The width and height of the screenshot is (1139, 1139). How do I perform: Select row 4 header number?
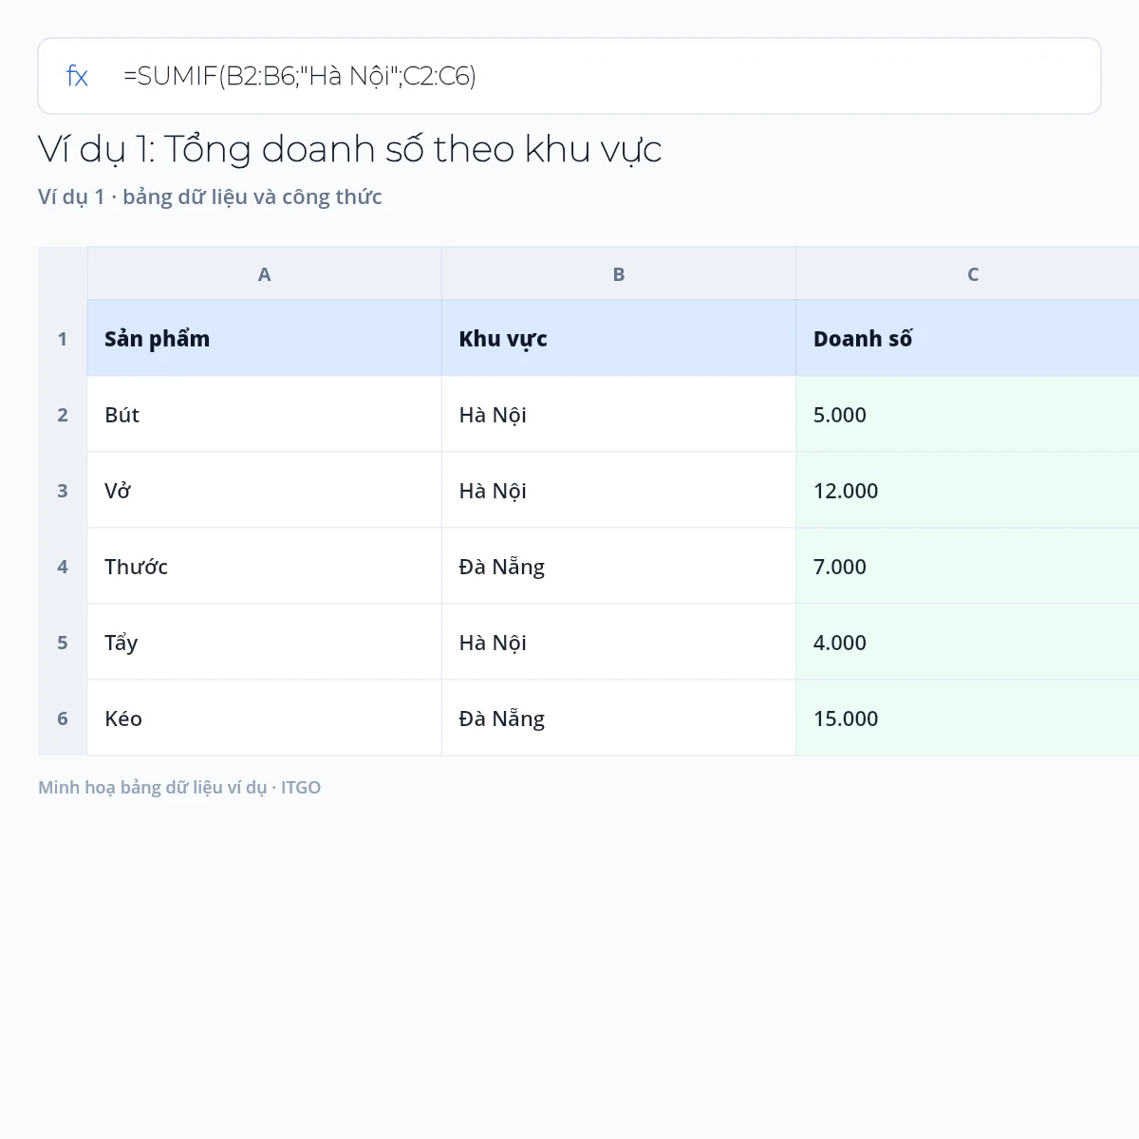click(63, 567)
